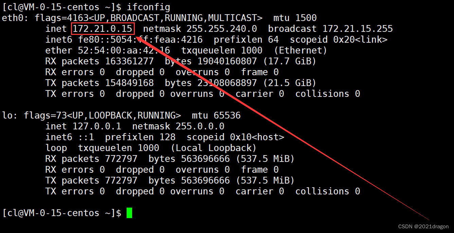This screenshot has height=233, width=454.
Task: Click the scopeid 0x20<link> text
Action: (x=360, y=40)
